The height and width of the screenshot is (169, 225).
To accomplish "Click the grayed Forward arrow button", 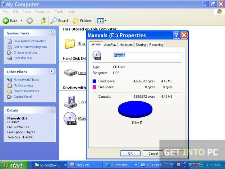I will [30, 21].
